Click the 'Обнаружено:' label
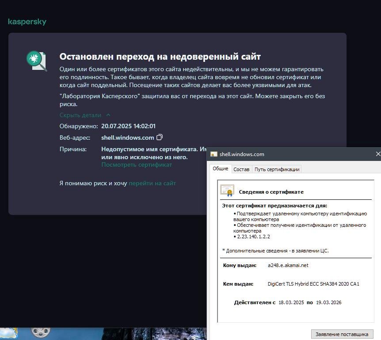The width and height of the screenshot is (381, 340). [79, 126]
